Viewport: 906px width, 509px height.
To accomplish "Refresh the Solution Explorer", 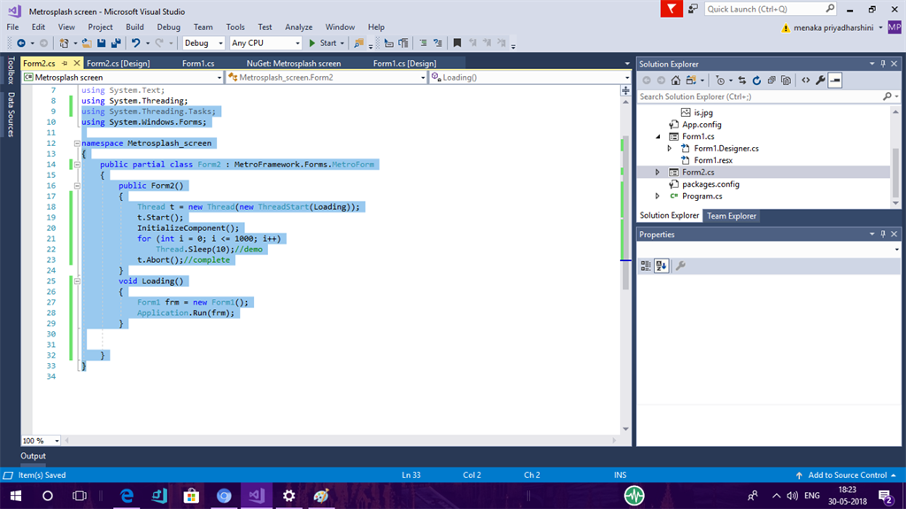I will tap(757, 80).
